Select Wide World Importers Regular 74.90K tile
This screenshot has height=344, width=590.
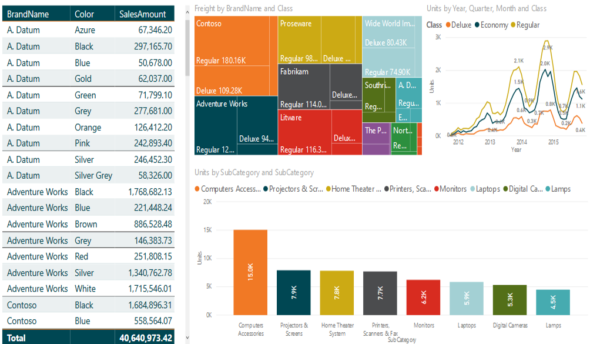(389, 62)
